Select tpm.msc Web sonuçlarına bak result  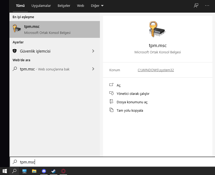point(55,69)
